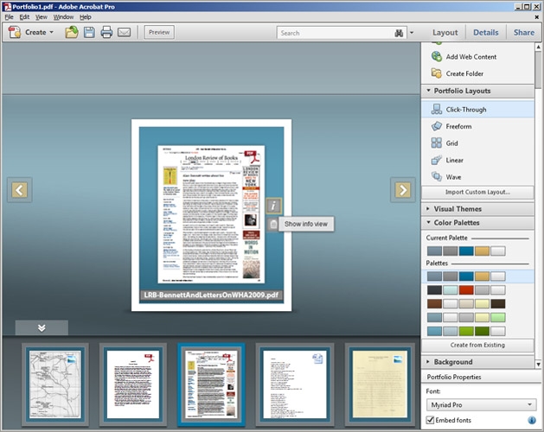The width and height of the screenshot is (544, 432).
Task: Open the Edit menu
Action: (x=24, y=17)
